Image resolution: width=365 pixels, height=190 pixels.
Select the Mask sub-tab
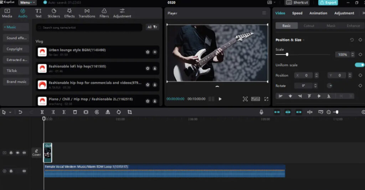pyautogui.click(x=331, y=26)
